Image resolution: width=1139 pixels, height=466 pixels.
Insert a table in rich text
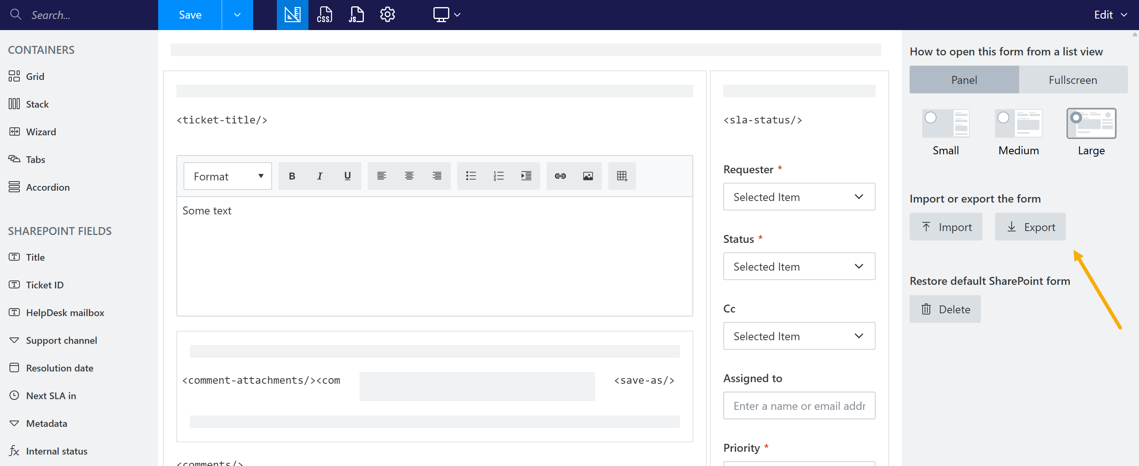point(622,176)
